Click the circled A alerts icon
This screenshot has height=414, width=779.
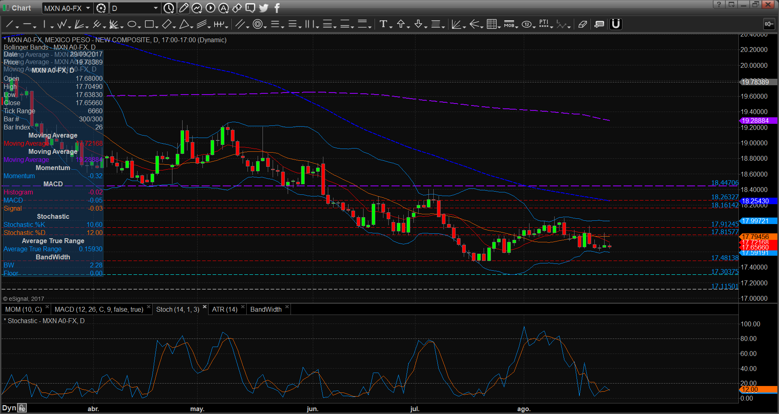(x=224, y=8)
